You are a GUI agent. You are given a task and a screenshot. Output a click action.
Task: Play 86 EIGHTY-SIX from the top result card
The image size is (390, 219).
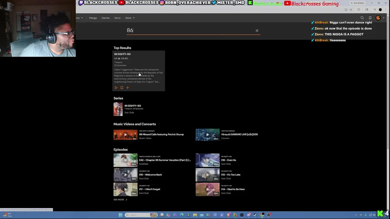point(116,88)
